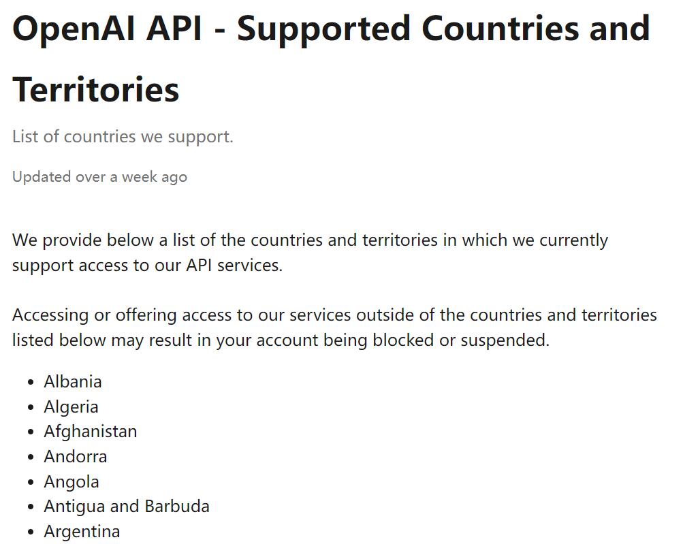The width and height of the screenshot is (683, 544).
Task: Click the bullet point before Afghanistan
Action: pyautogui.click(x=31, y=432)
